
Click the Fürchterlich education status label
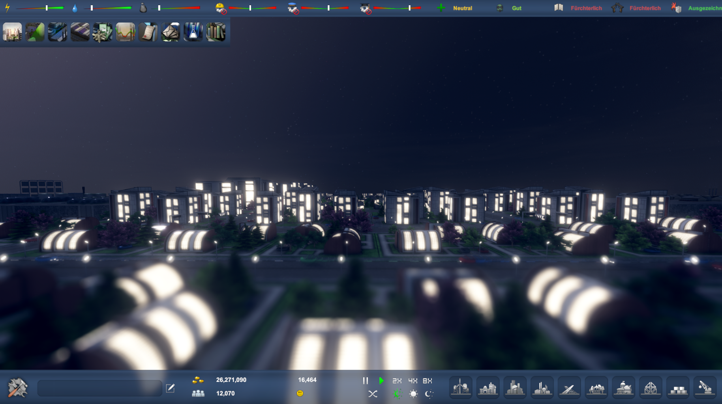pos(586,8)
